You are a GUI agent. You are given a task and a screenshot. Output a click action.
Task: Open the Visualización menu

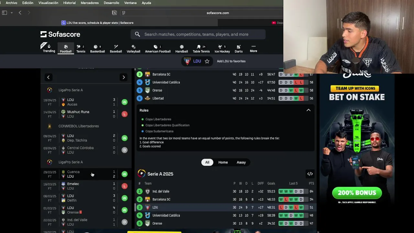pyautogui.click(x=48, y=3)
